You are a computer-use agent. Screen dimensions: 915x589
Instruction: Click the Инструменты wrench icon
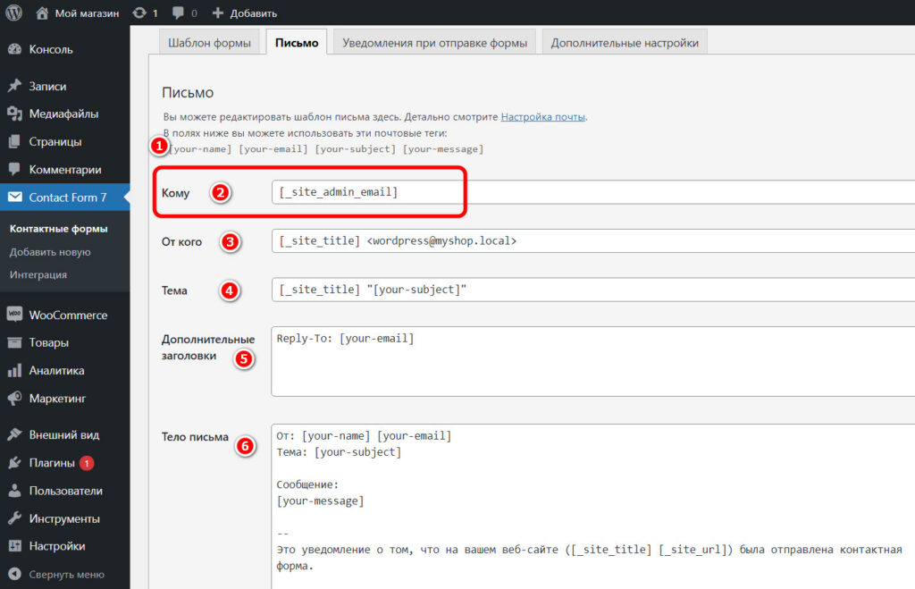tap(14, 518)
